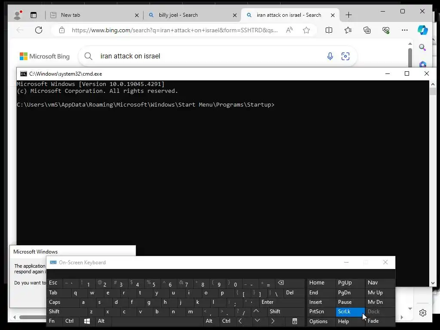Open Edge Collections icon

point(367,30)
